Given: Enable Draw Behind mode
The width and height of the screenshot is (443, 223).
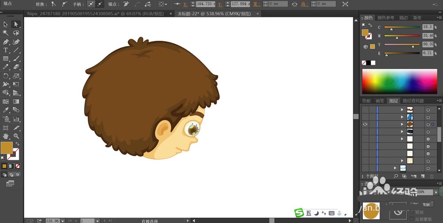Looking at the screenshot, I should 11,174.
